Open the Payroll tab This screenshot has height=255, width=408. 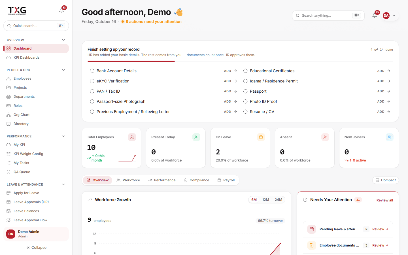coord(226,180)
